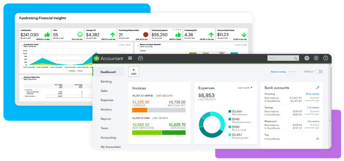Click the QuickBooks logo in the Accountant header
Viewport: 344px width, 161px height.
coord(96,58)
